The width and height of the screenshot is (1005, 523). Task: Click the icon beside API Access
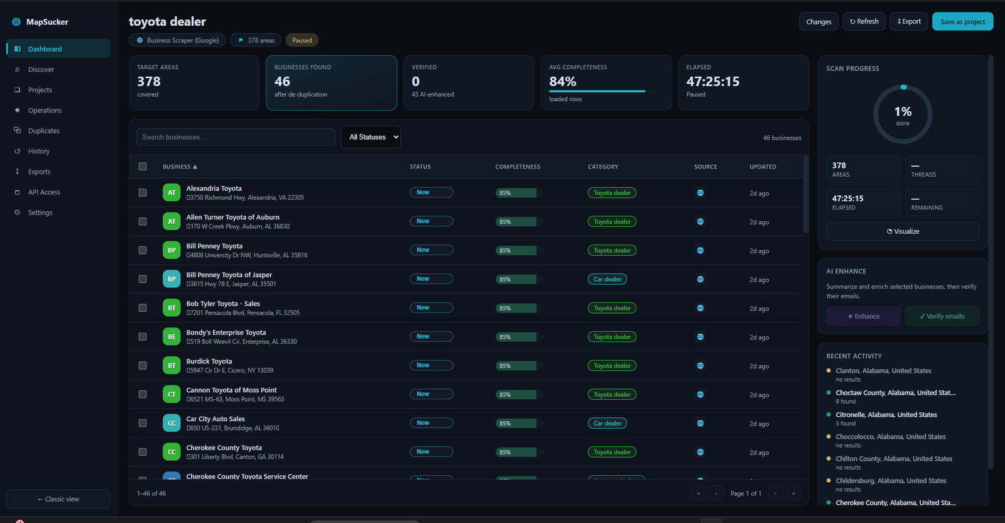[17, 192]
